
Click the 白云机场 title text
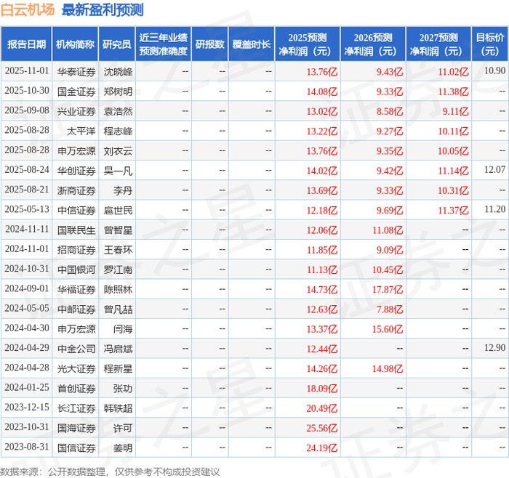(x=28, y=9)
